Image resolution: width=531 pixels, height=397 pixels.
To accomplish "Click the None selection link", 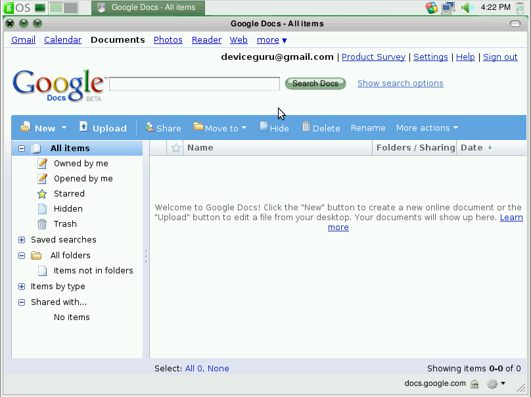I will point(218,368).
